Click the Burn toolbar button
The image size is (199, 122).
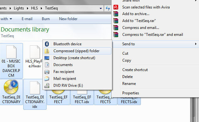point(46,19)
